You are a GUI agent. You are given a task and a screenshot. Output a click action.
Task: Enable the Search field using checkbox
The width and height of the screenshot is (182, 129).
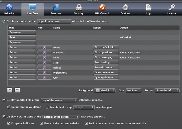click(47, 107)
